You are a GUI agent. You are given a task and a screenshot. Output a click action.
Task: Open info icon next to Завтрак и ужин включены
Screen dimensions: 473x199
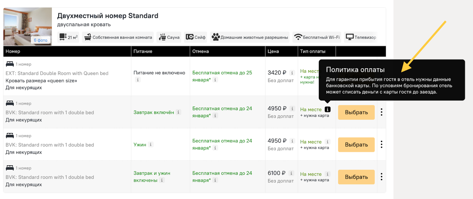pos(162,180)
